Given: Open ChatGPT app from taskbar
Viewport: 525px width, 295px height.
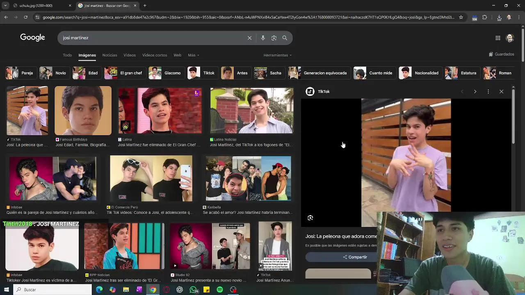Looking at the screenshot, I should pyautogui.click(x=180, y=290).
